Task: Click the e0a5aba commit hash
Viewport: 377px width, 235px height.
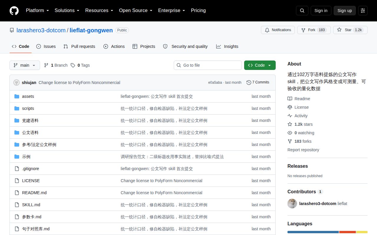Action: pyautogui.click(x=215, y=83)
